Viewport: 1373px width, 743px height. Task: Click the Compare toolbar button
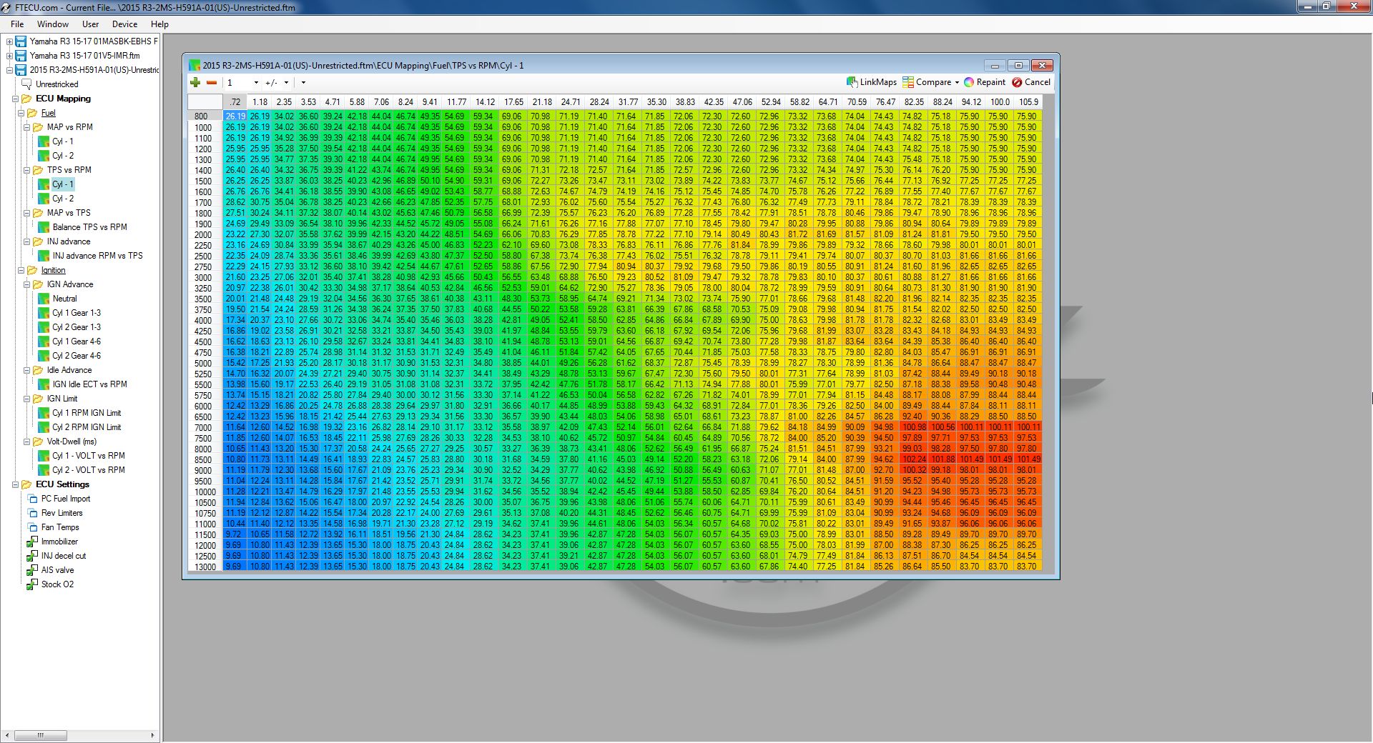click(927, 82)
